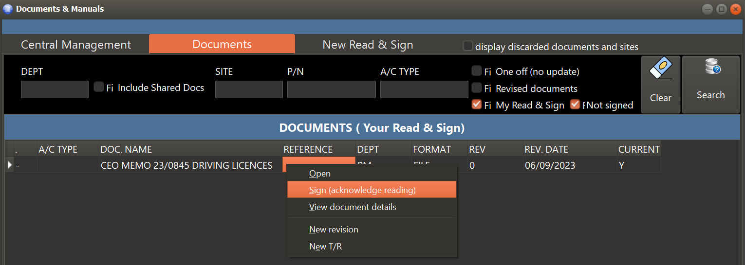745x265 pixels.
Task: Click the row selector arrow for CEO MEMO
Action: [9, 165]
